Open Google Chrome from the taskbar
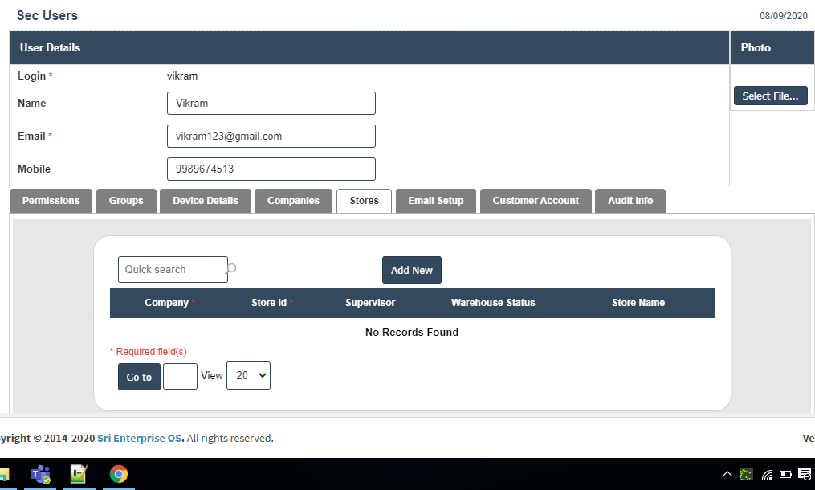 [x=119, y=474]
